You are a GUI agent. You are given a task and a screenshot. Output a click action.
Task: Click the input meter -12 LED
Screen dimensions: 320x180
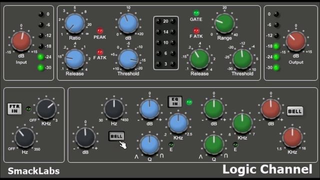click(x=41, y=35)
